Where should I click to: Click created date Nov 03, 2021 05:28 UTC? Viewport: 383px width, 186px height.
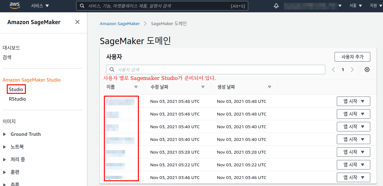(242, 152)
